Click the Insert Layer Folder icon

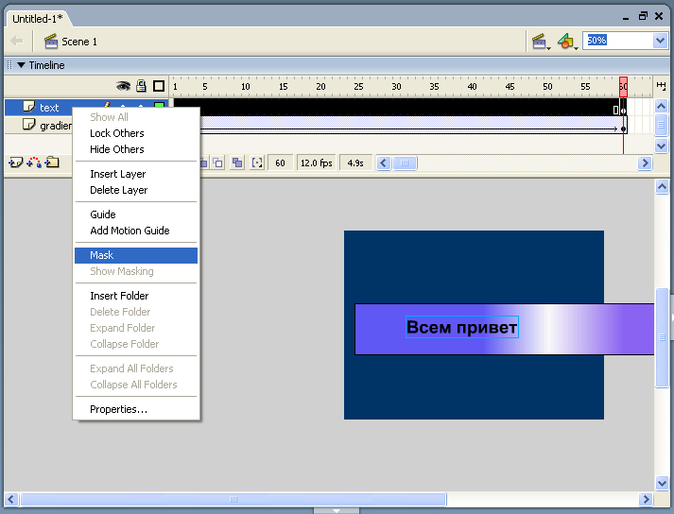[52, 163]
